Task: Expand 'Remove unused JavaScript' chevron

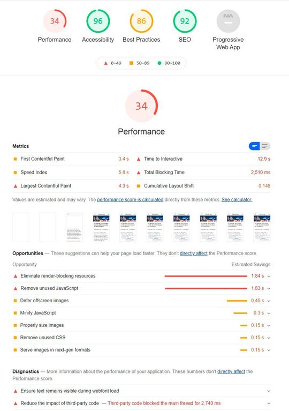Action: point(269,289)
